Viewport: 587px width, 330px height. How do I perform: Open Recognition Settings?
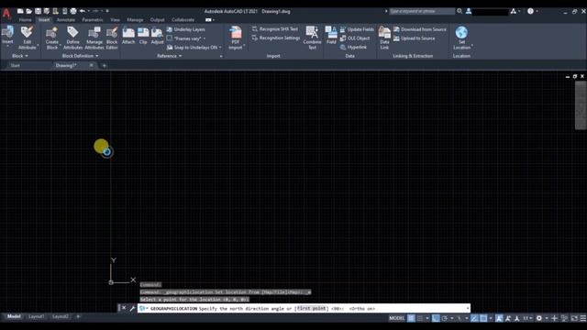(x=276, y=38)
